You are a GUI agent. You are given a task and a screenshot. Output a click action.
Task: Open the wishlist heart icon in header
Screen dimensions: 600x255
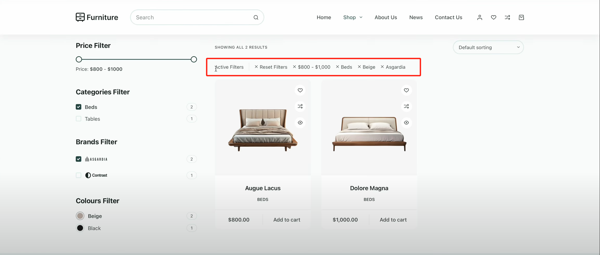(493, 17)
